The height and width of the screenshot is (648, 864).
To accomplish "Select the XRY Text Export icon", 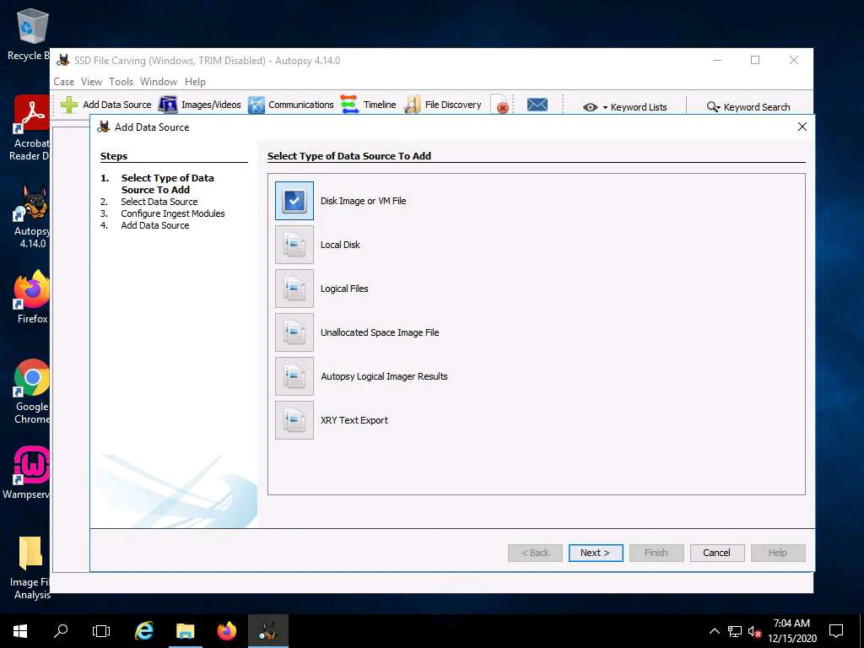I will [294, 420].
